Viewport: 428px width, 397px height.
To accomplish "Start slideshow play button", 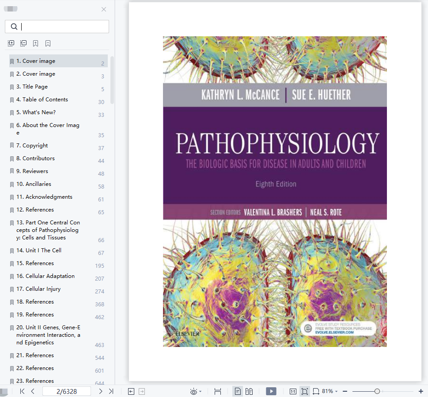I will coord(271,391).
